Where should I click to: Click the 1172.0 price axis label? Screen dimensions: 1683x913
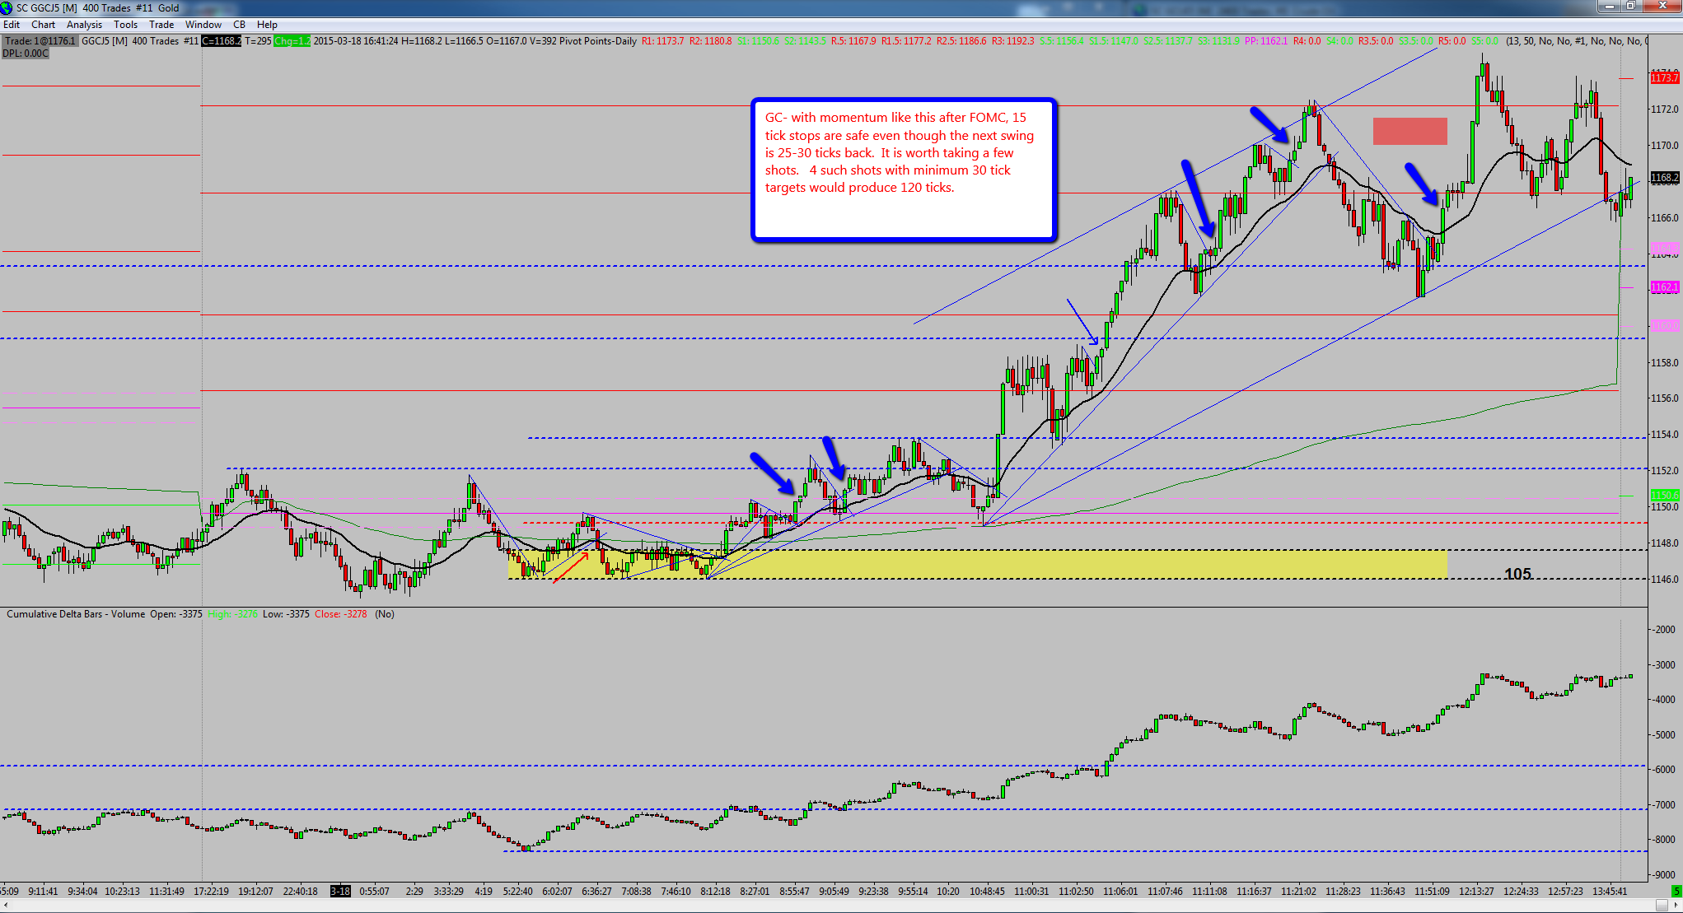click(x=1665, y=109)
